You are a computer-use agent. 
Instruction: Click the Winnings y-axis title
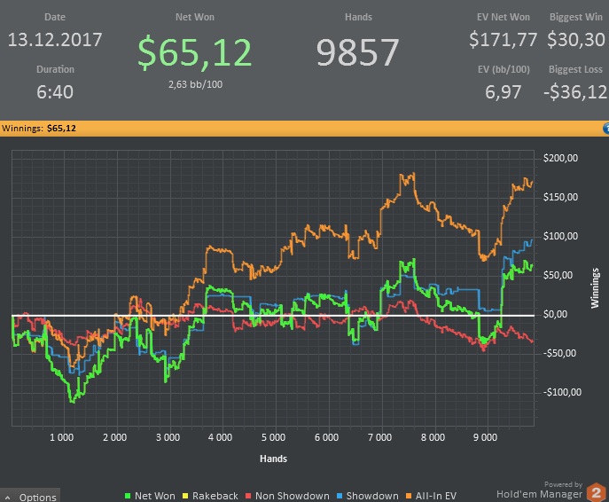coord(595,288)
